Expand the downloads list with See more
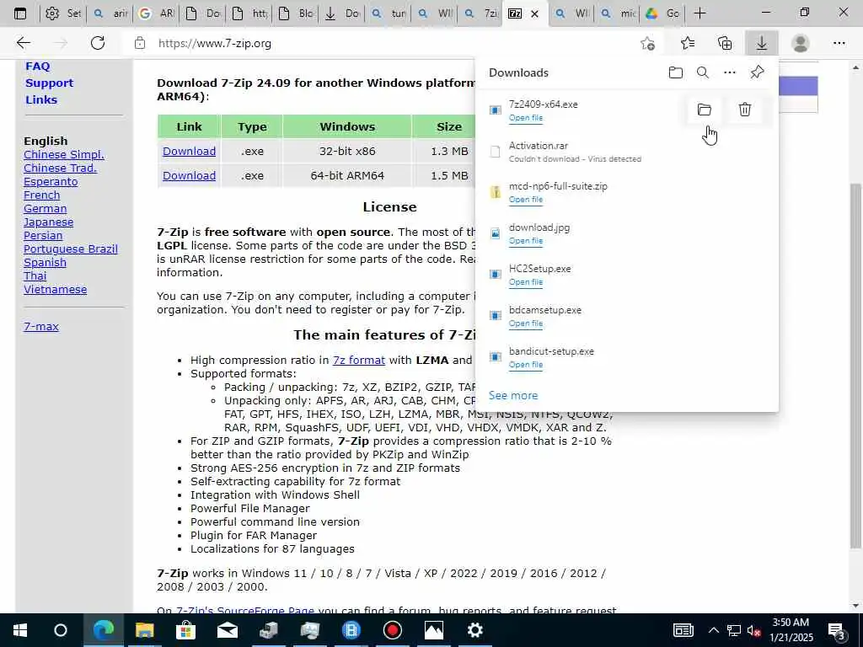 [513, 396]
